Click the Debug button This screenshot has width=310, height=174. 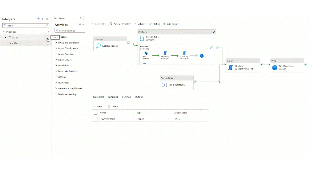(x=154, y=24)
